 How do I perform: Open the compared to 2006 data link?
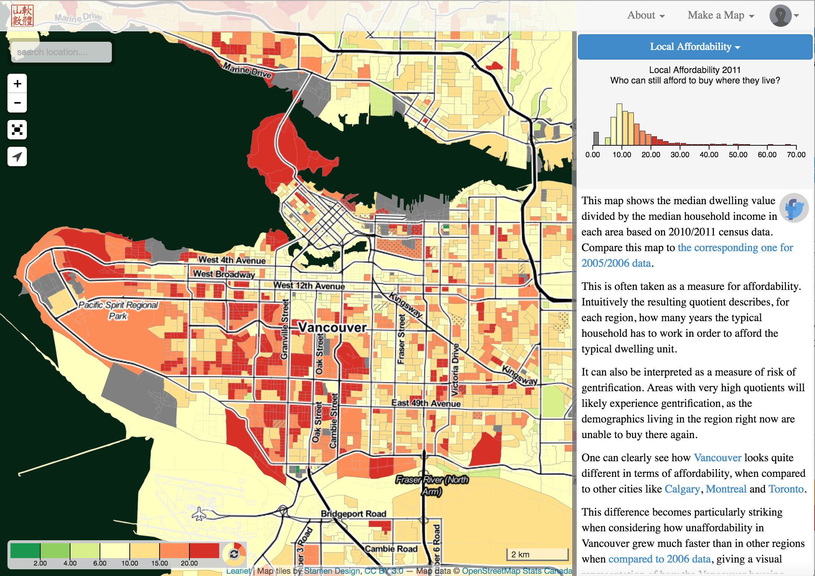(x=660, y=559)
